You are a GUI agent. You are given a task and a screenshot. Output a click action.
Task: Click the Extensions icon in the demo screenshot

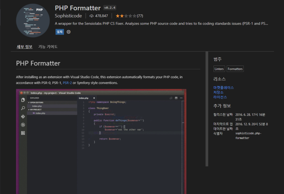point(23,133)
